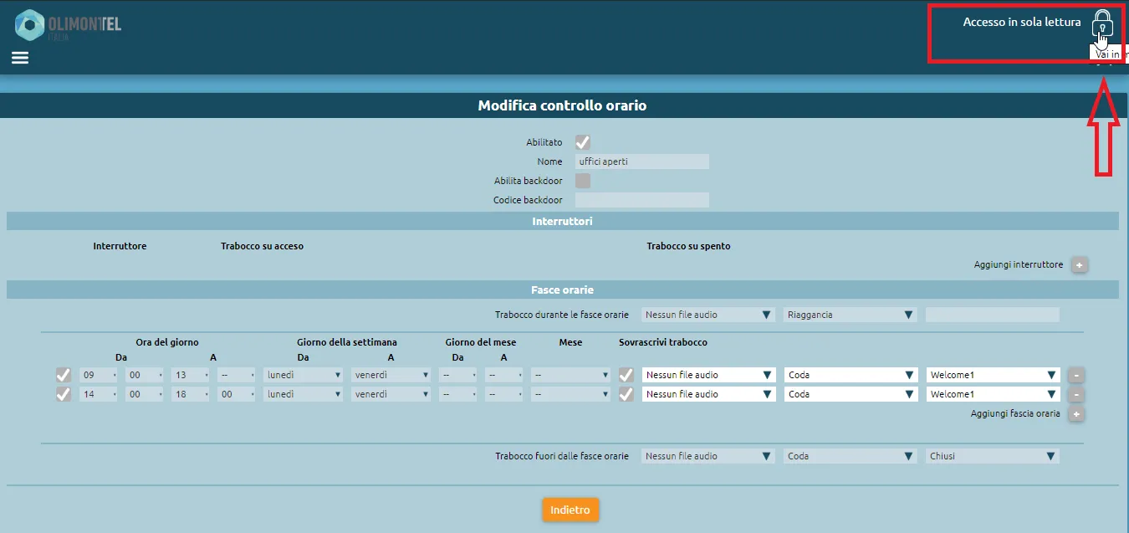Click the plus icon to add fascia oraria

tap(1076, 414)
